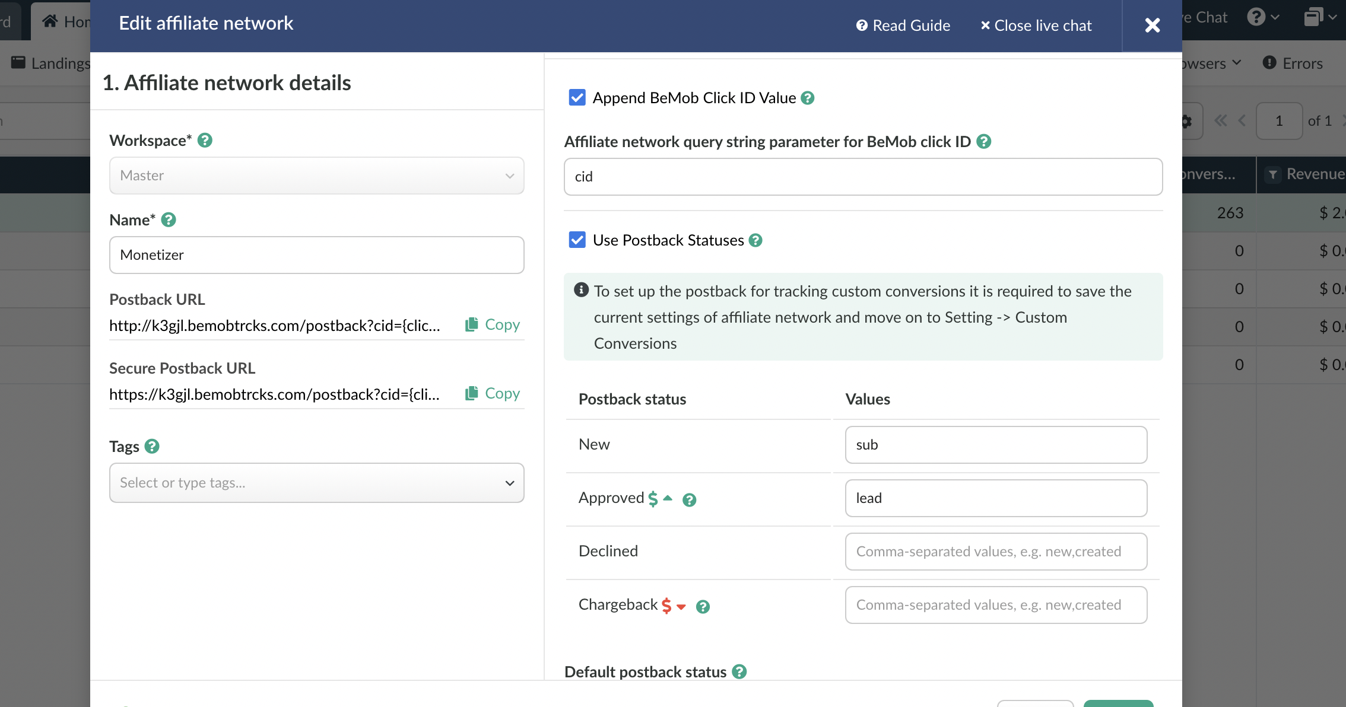Click the http Postback URL text
The height and width of the screenshot is (707, 1346).
click(x=275, y=326)
